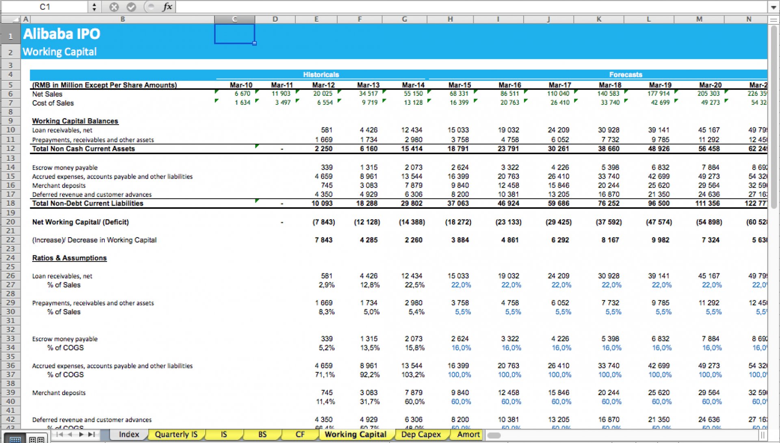Click the 'Cost of Sales' row label
780x443 pixels.
(x=53, y=103)
